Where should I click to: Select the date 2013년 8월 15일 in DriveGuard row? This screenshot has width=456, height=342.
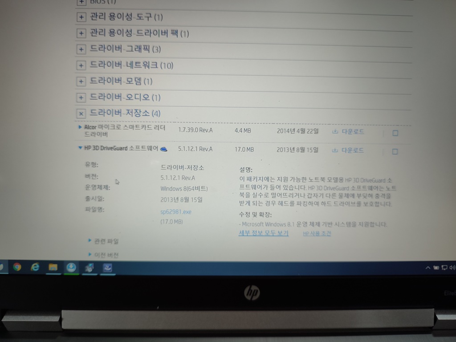pos(297,150)
